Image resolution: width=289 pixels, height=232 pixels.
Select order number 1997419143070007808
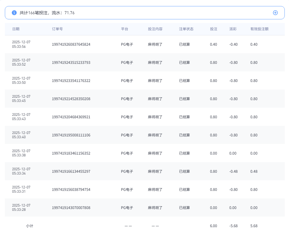(x=71, y=208)
